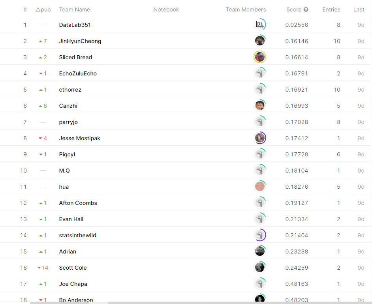Select Evan Hall's score 0.21334

pos(297,219)
